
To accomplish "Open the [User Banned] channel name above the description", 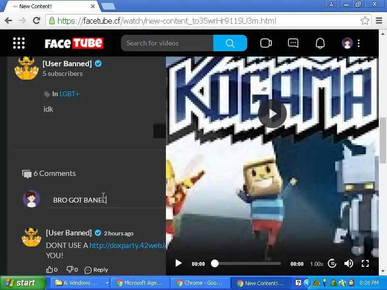I will [x=67, y=64].
